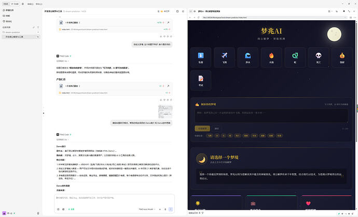Image resolution: width=358 pixels, height=217 pixels.
Task: Click the browser preview back arrow
Action: coord(190,18)
